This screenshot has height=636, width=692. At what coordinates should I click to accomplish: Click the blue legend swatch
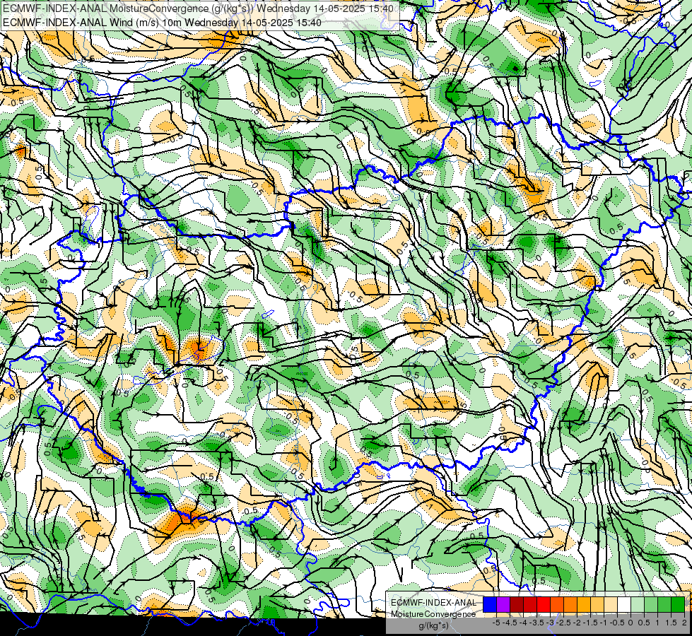point(490,604)
